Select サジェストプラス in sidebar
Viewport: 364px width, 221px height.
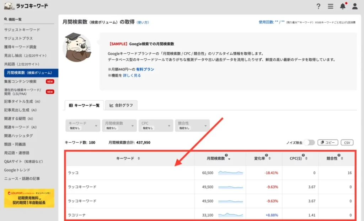(18, 38)
